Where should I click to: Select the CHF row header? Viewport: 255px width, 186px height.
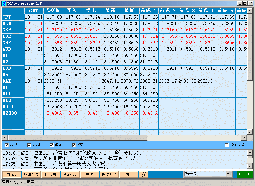(13, 43)
